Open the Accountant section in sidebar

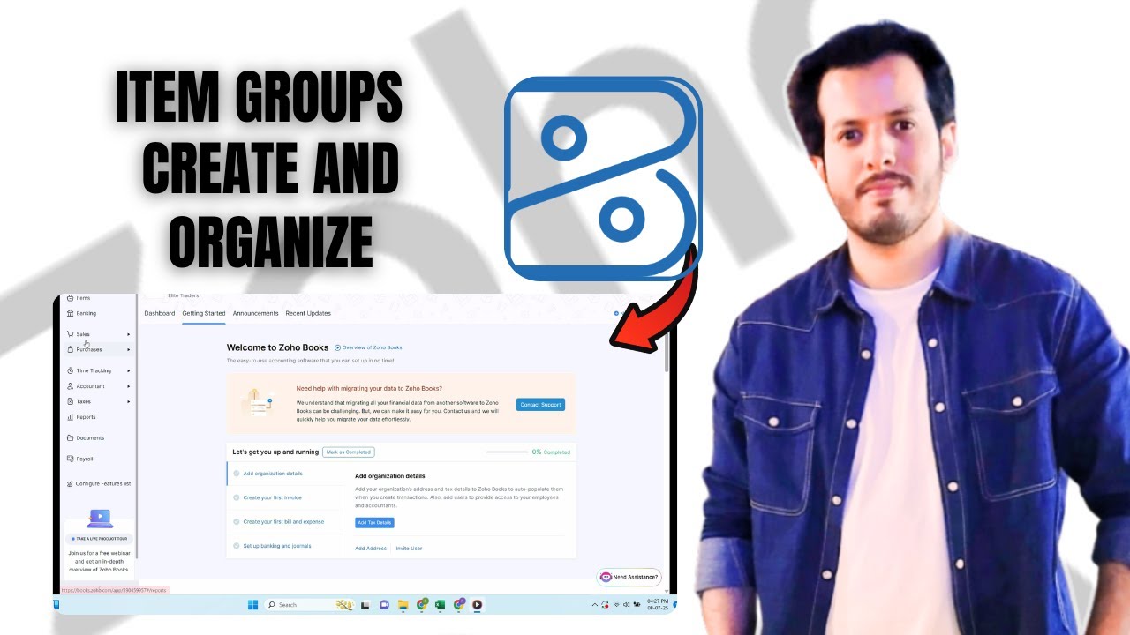point(86,386)
